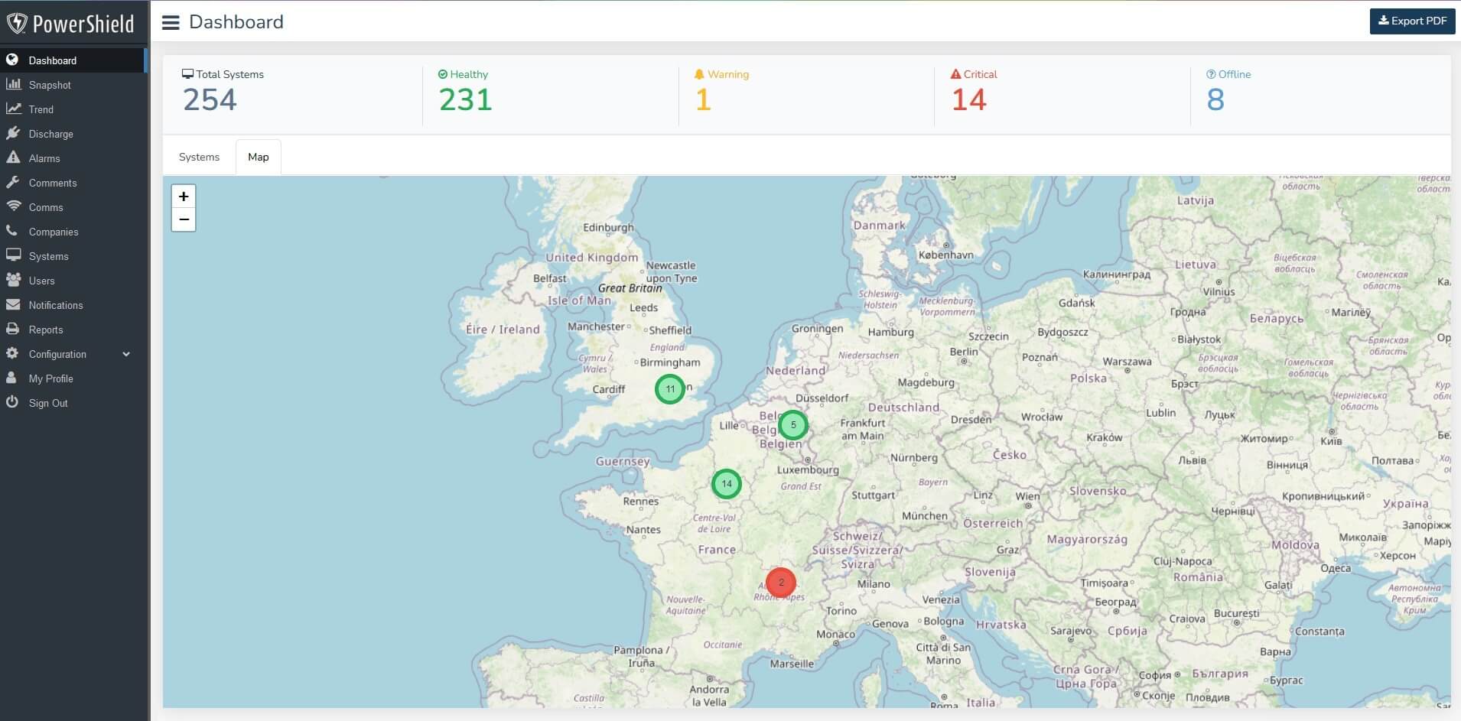
Task: Zoom in on the map
Action: pyautogui.click(x=184, y=196)
